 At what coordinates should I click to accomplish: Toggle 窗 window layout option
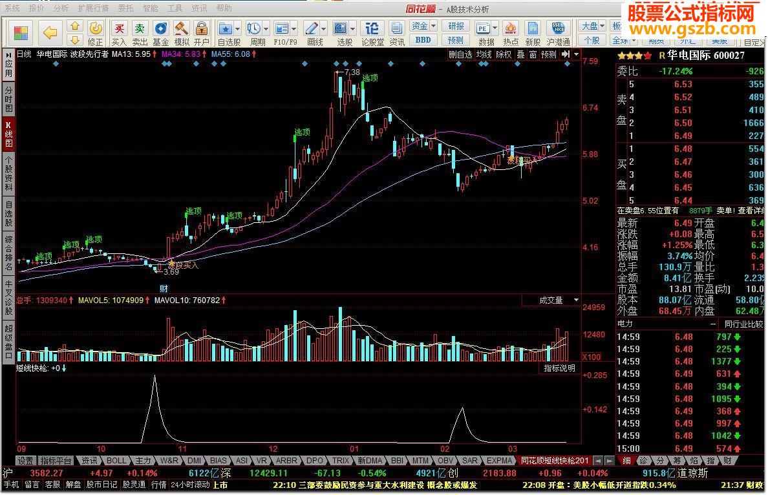point(533,54)
